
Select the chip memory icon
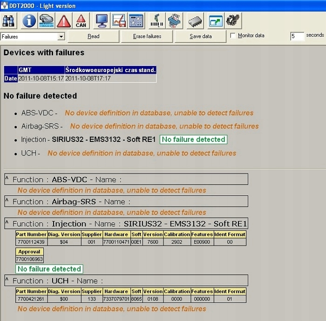click(195, 20)
